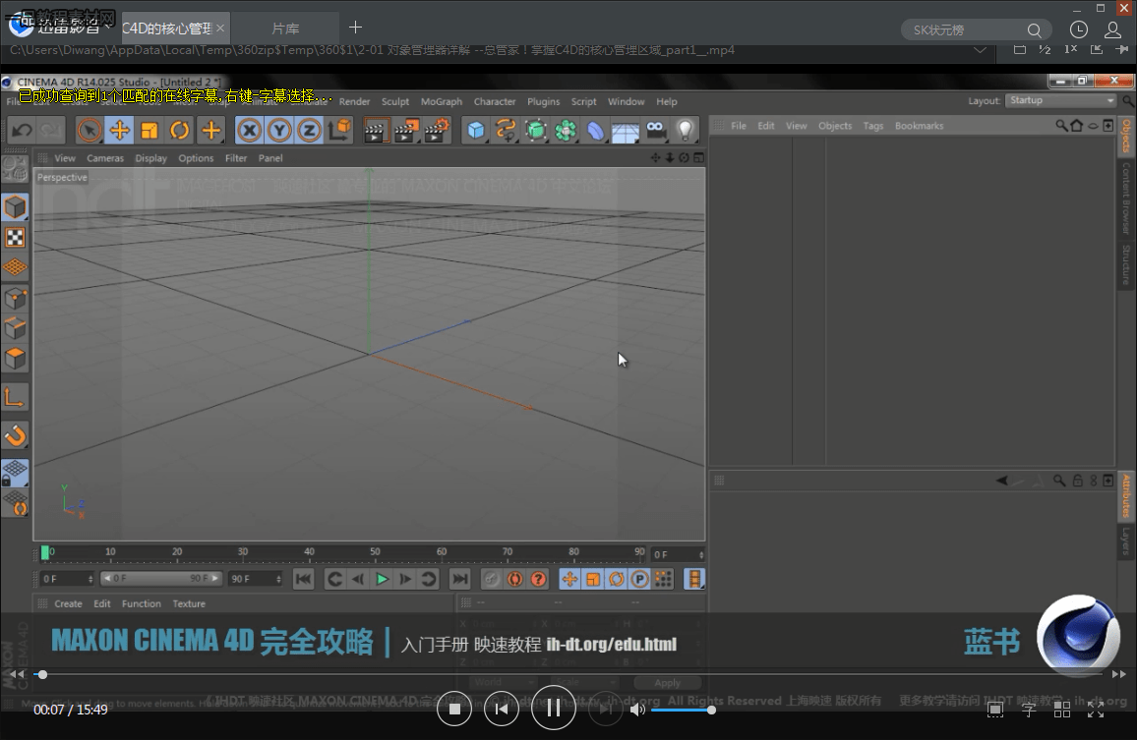
Task: Click the blue deformer icon
Action: [x=595, y=131]
